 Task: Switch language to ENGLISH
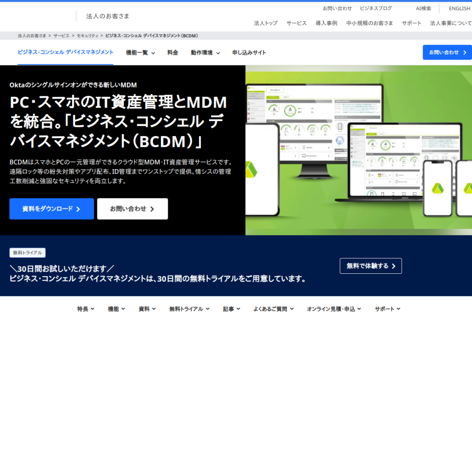[x=459, y=8]
